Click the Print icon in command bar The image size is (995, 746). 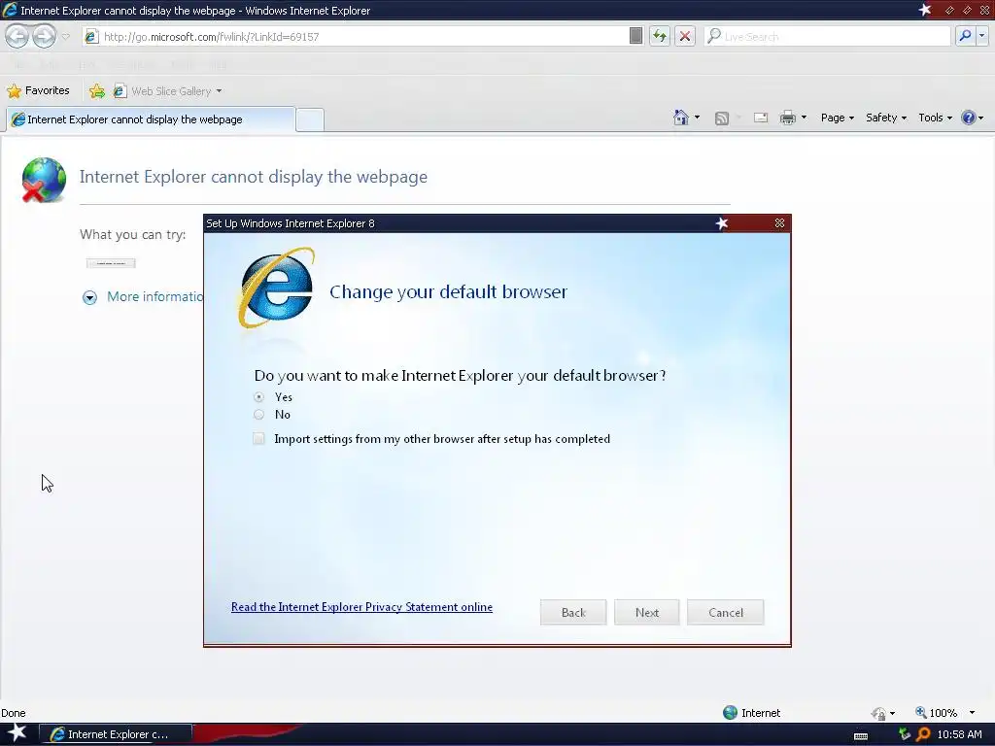(x=787, y=118)
